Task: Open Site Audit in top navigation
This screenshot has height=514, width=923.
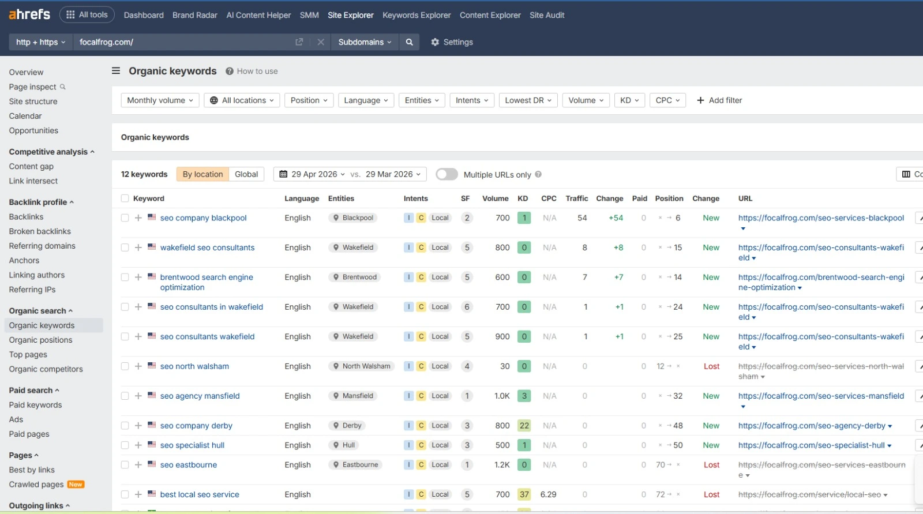Action: (547, 15)
